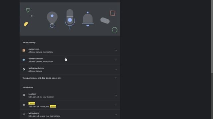Click 'Allowed camera' under webcamtests.com
213x119 pixels.
(x=35, y=71)
